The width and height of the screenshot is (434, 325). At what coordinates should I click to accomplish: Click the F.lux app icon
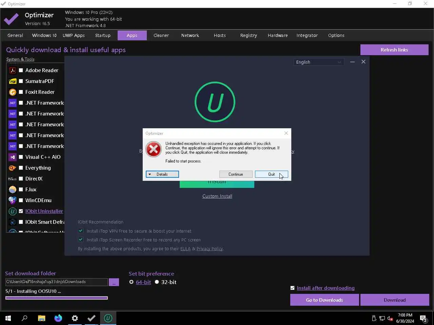click(x=13, y=190)
